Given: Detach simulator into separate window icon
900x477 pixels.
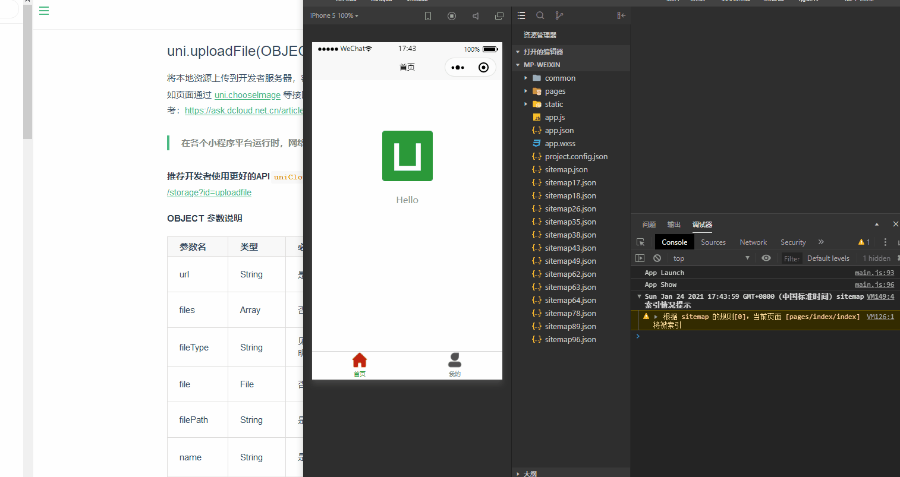Looking at the screenshot, I should pos(499,16).
